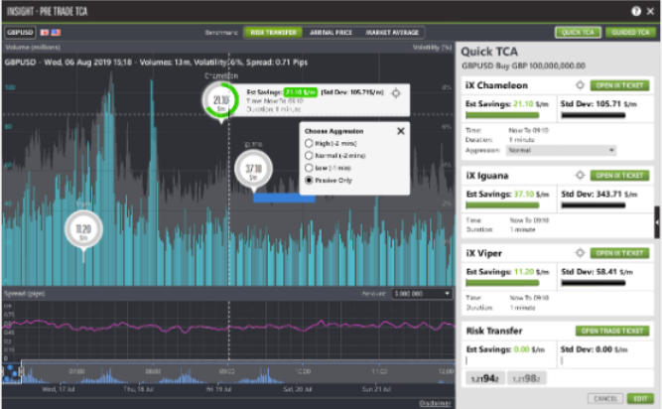Open iX ticket for Viper
The image size is (662, 409).
[x=619, y=253]
